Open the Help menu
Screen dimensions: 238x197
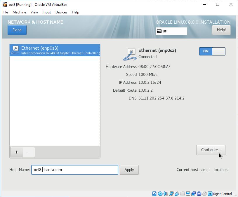point(75,12)
